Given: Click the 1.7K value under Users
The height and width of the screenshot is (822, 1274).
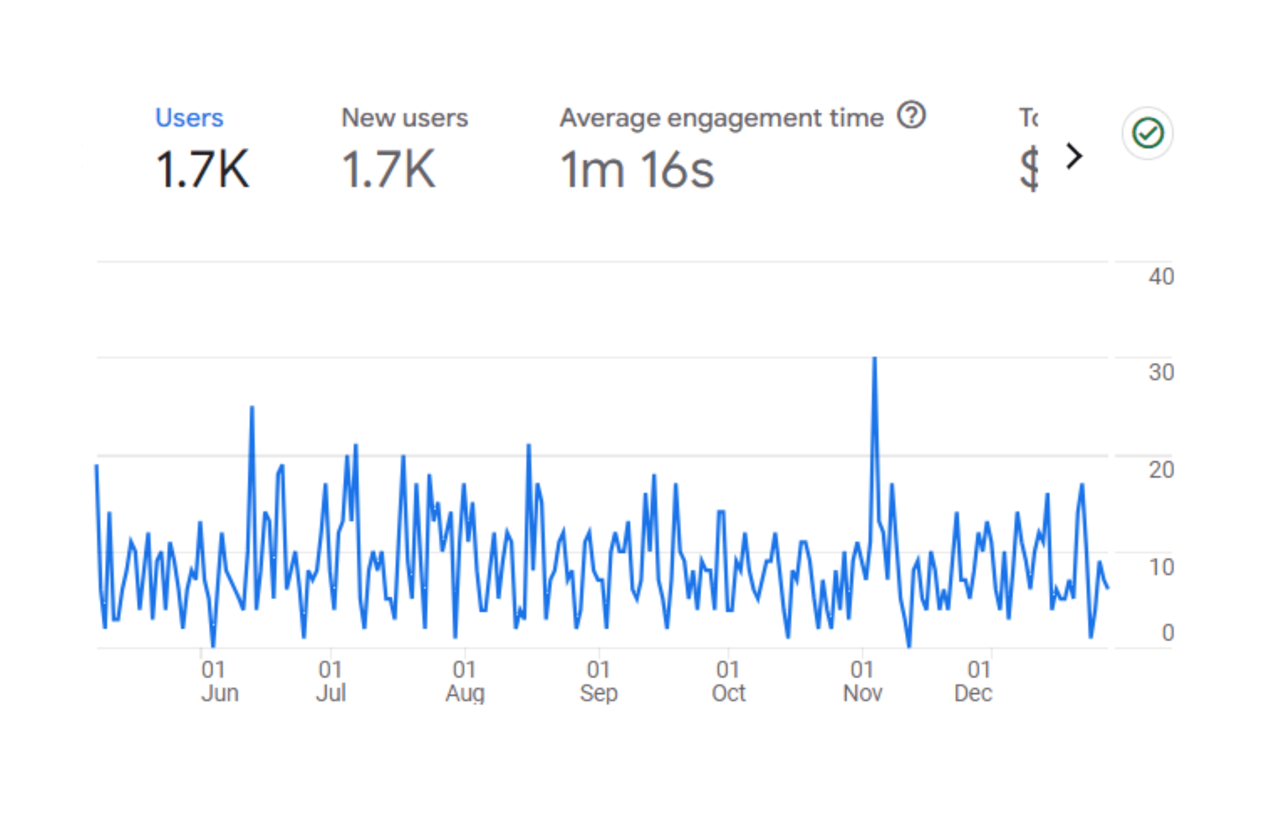Looking at the screenshot, I should point(202,169).
